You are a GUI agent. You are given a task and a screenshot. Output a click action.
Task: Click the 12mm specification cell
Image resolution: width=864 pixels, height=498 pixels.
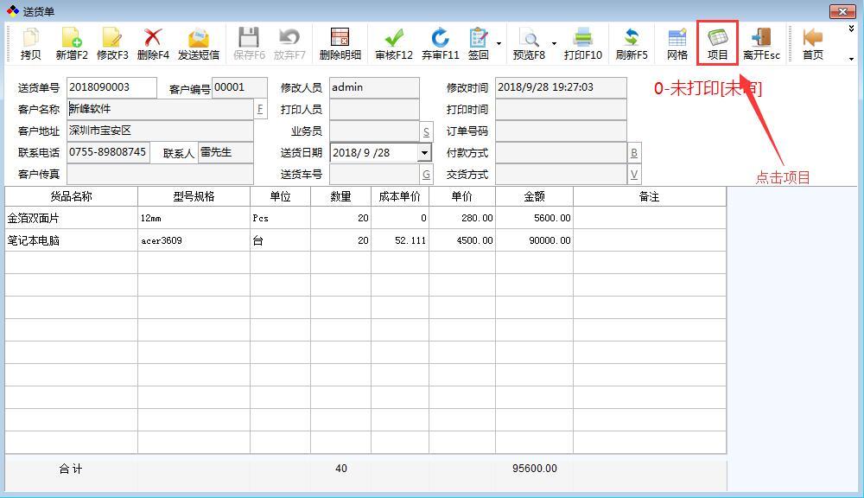point(194,219)
